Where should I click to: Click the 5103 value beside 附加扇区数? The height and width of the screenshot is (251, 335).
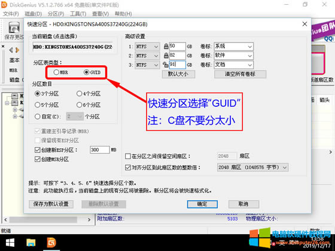[x=233, y=219]
